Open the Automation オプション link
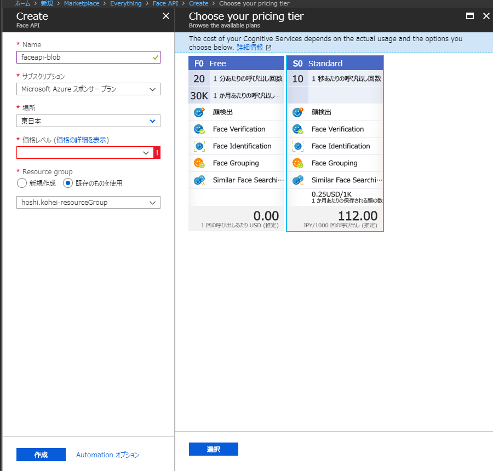 coord(107,455)
